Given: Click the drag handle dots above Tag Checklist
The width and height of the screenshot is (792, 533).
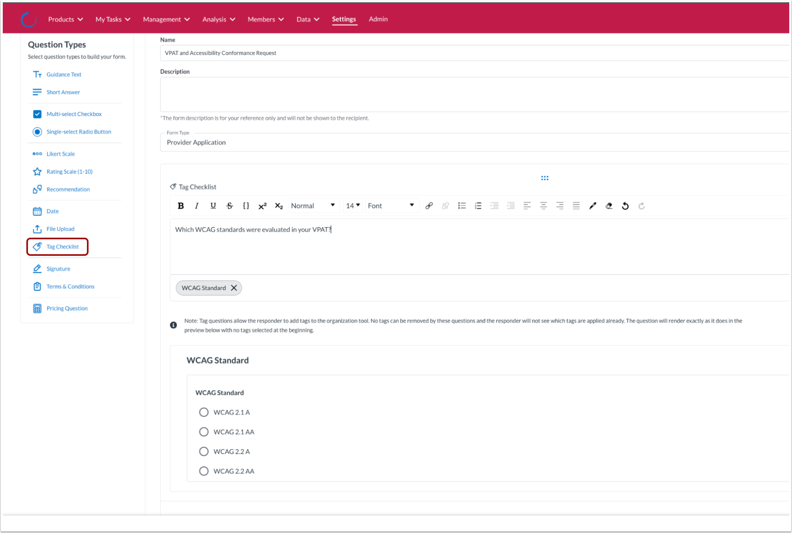Looking at the screenshot, I should click(544, 178).
